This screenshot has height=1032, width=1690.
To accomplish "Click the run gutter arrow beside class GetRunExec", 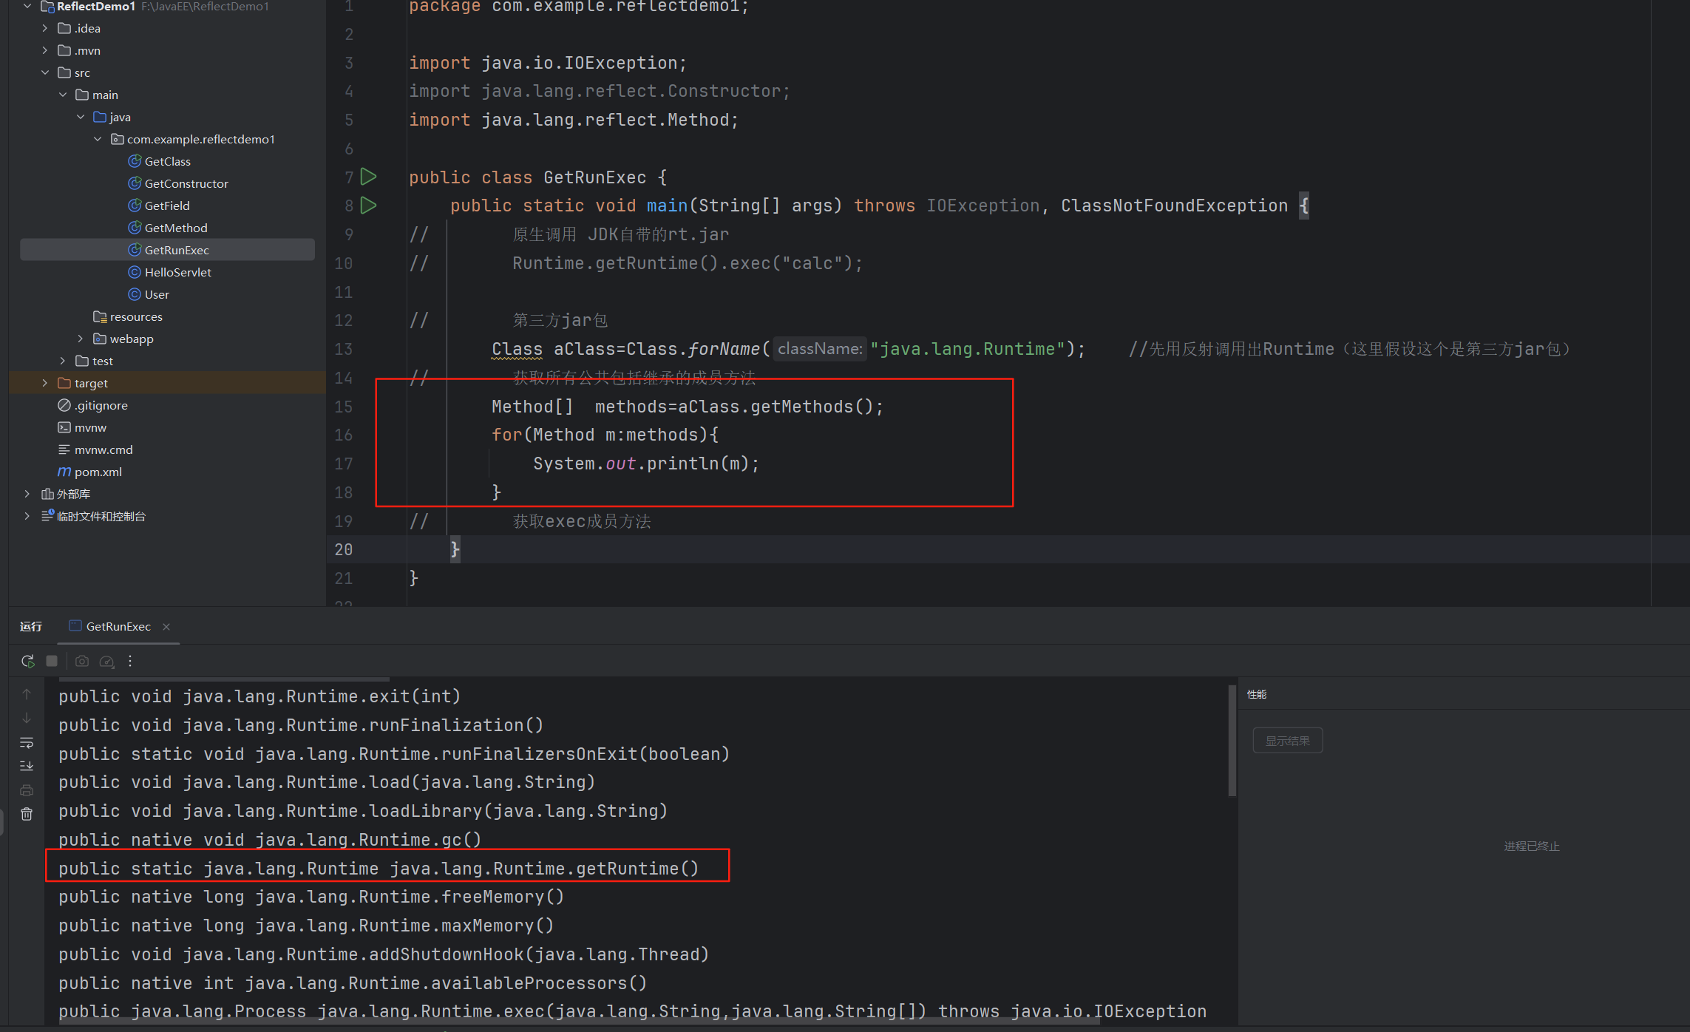I will (x=368, y=177).
